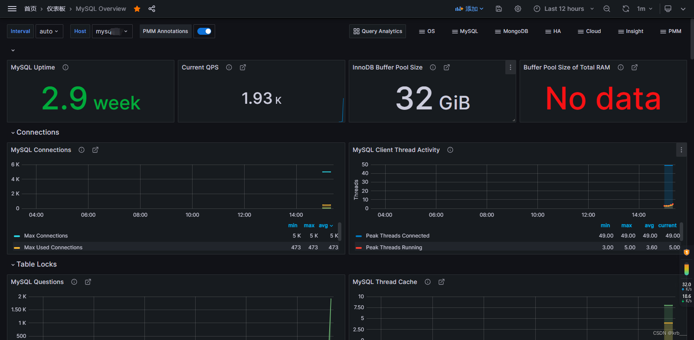Save the dashboard with the disk icon
This screenshot has height=340, width=694.
point(499,9)
